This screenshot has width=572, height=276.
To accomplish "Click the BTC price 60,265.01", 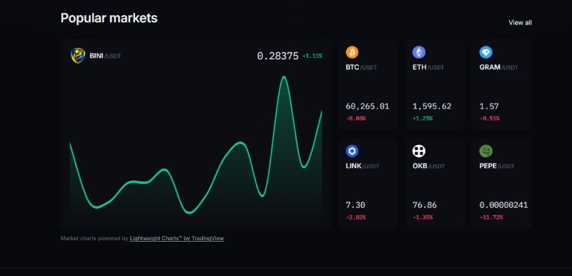I will 368,107.
